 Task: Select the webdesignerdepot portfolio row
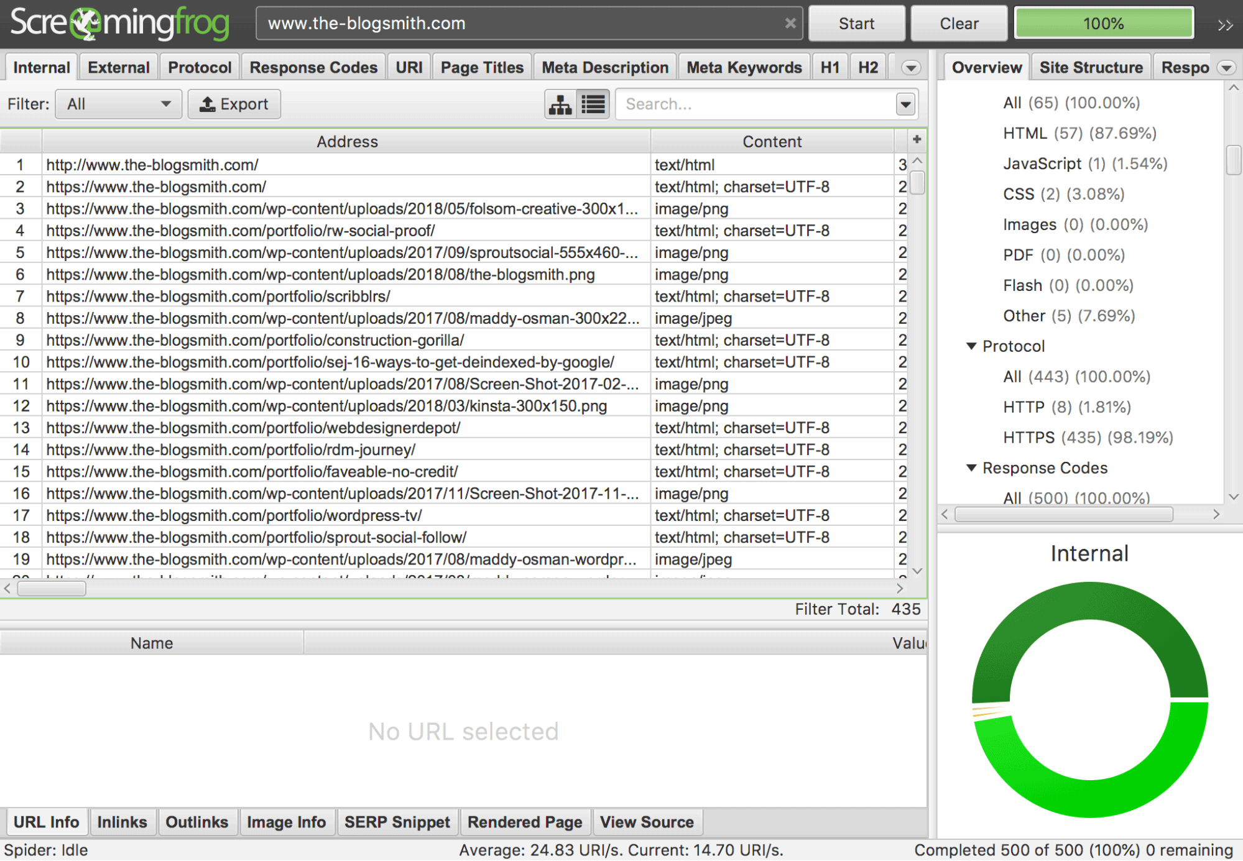click(454, 428)
